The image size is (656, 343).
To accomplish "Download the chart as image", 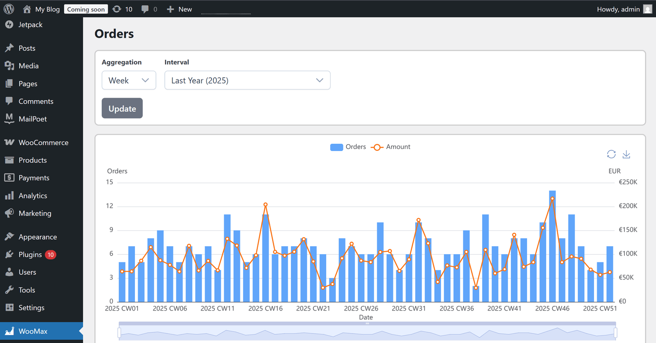I will 627,154.
